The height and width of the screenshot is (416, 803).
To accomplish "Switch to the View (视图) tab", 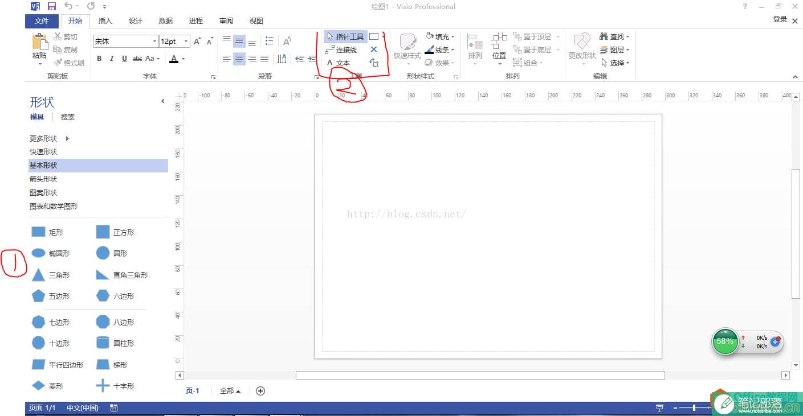I will [256, 21].
